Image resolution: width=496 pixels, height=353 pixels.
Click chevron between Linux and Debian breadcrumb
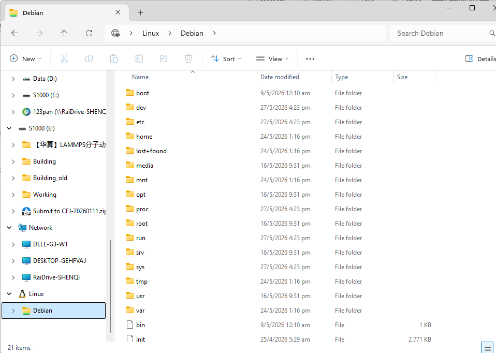170,33
